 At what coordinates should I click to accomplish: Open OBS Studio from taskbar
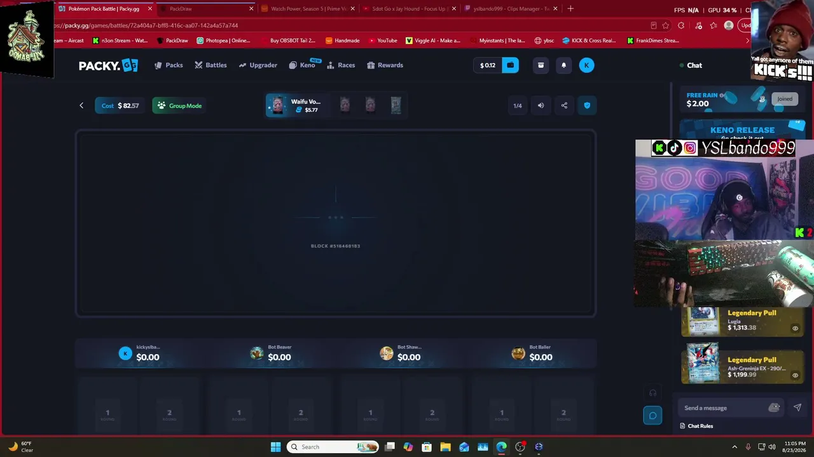click(x=520, y=447)
